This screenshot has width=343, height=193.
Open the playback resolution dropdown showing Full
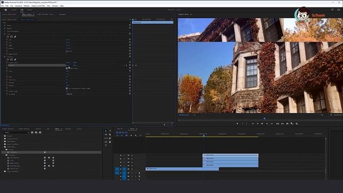click(323, 115)
